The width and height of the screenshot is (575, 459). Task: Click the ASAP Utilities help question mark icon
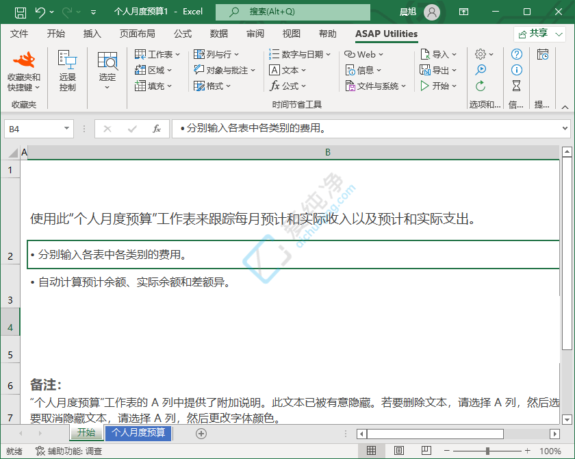[516, 53]
